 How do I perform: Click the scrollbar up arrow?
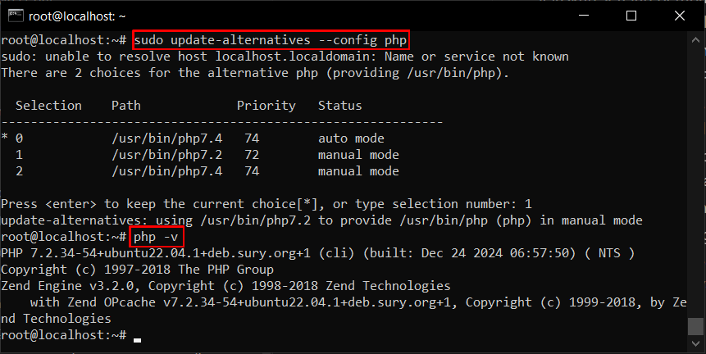pyautogui.click(x=695, y=39)
